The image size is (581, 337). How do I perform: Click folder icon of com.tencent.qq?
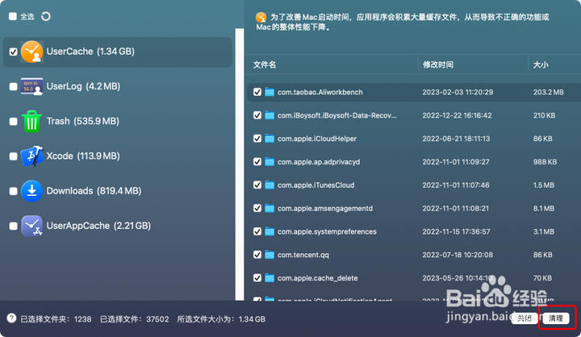[270, 255]
